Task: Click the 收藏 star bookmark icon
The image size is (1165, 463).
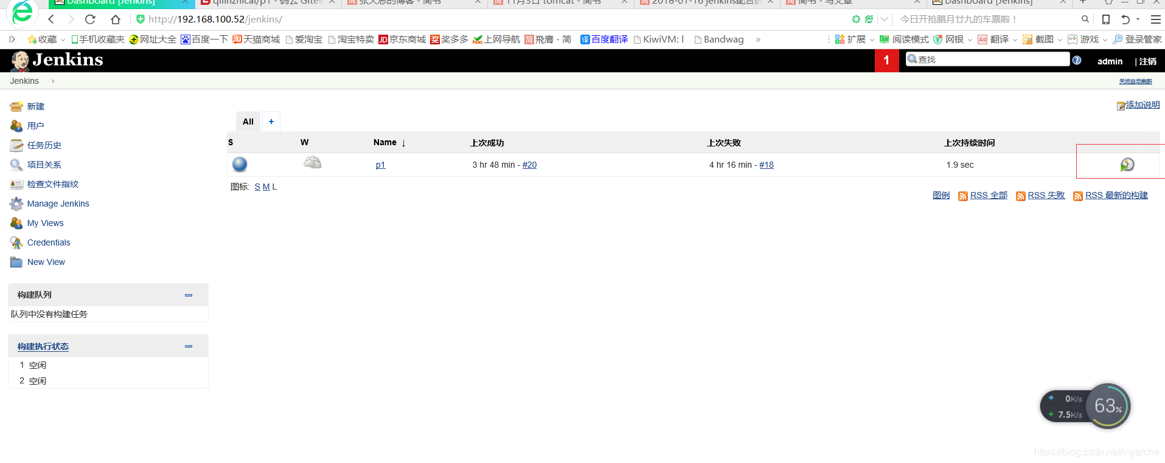Action: [x=32, y=39]
